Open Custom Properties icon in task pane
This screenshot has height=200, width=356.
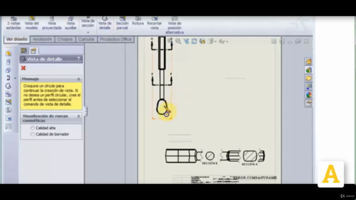point(309,103)
